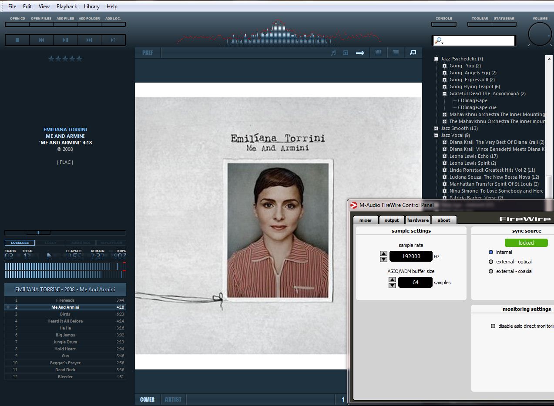Open preferences with the PREF button
The height and width of the screenshot is (406, 554).
click(148, 53)
